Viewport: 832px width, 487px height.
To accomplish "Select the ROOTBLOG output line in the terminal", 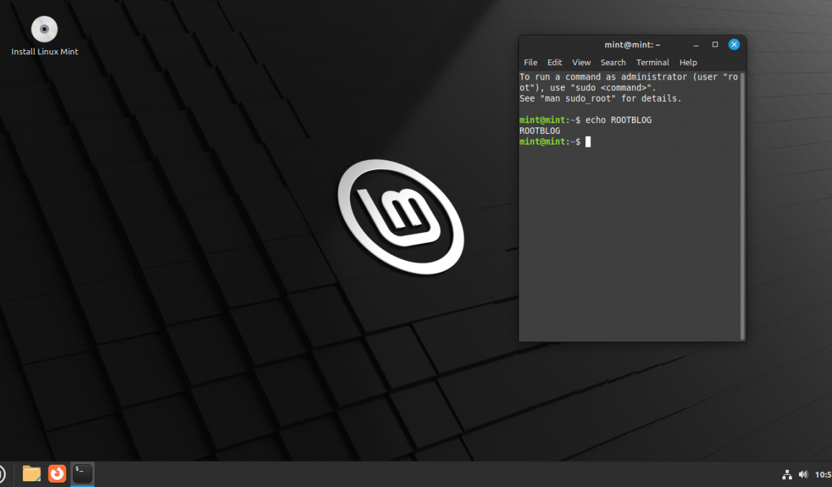I will [539, 130].
